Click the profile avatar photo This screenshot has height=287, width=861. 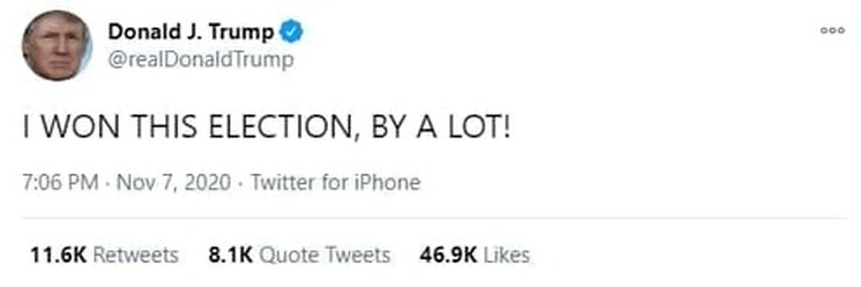tap(57, 44)
